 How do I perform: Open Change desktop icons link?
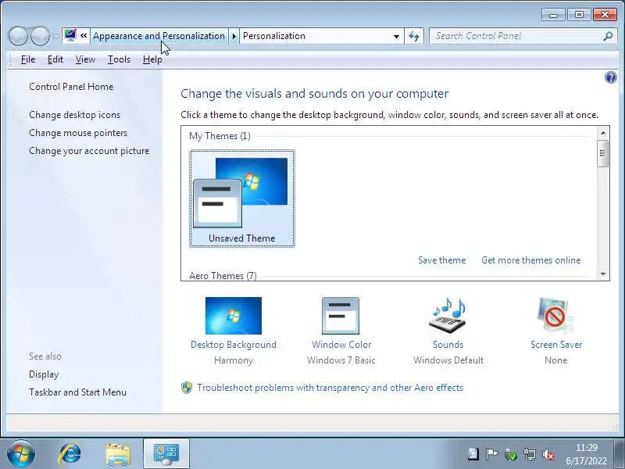[x=74, y=115]
